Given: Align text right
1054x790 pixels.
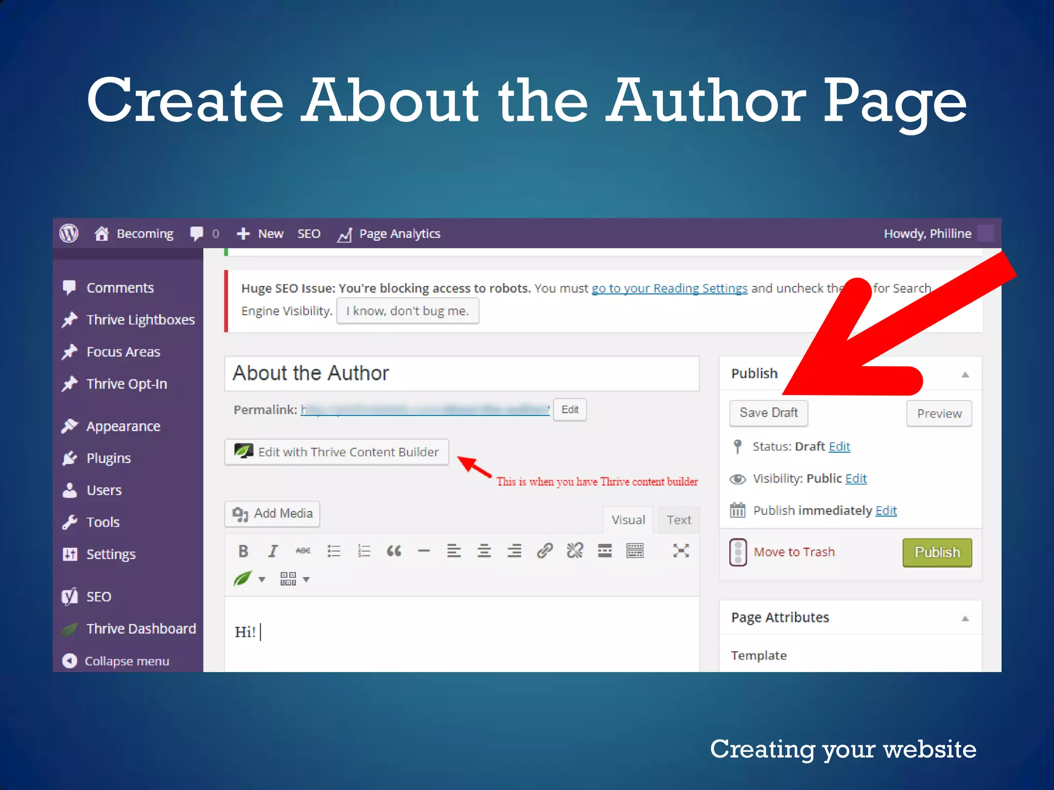Looking at the screenshot, I should click(514, 551).
